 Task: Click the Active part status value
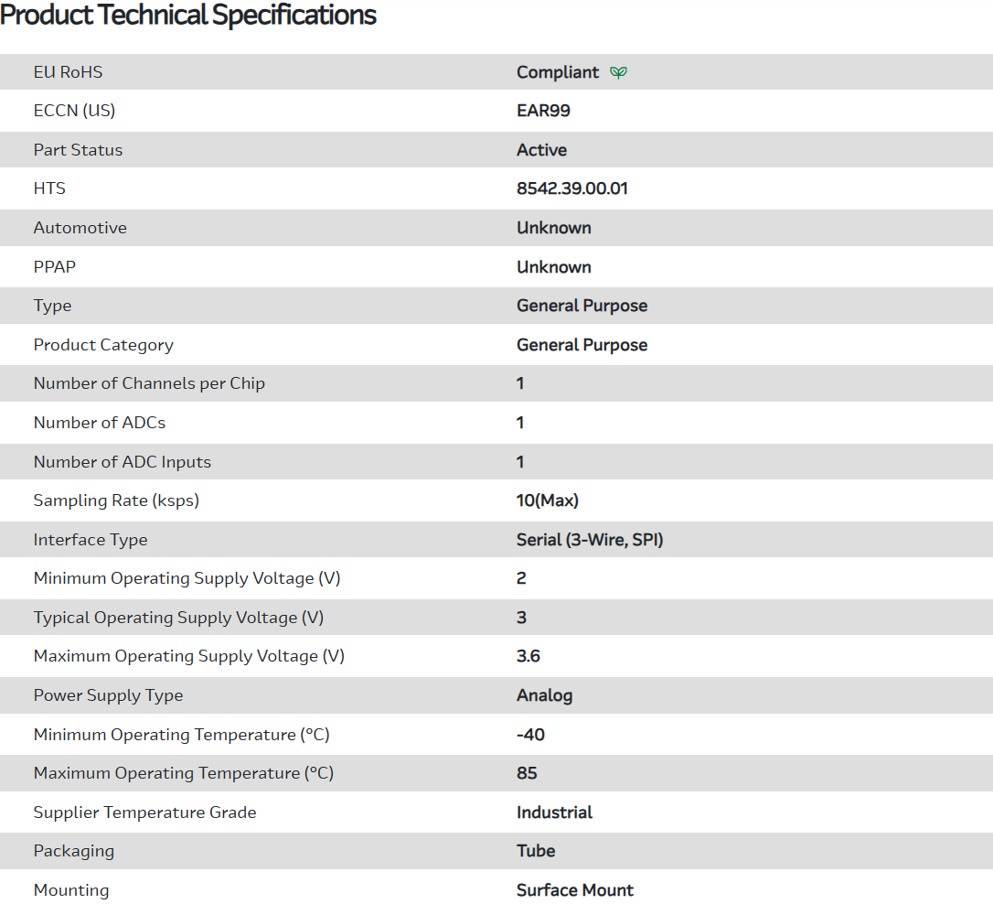[541, 150]
